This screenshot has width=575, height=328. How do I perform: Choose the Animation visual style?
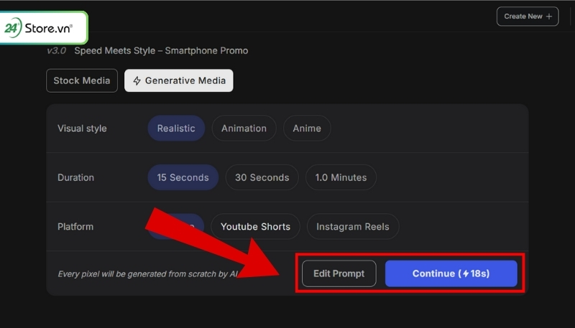[x=244, y=128]
